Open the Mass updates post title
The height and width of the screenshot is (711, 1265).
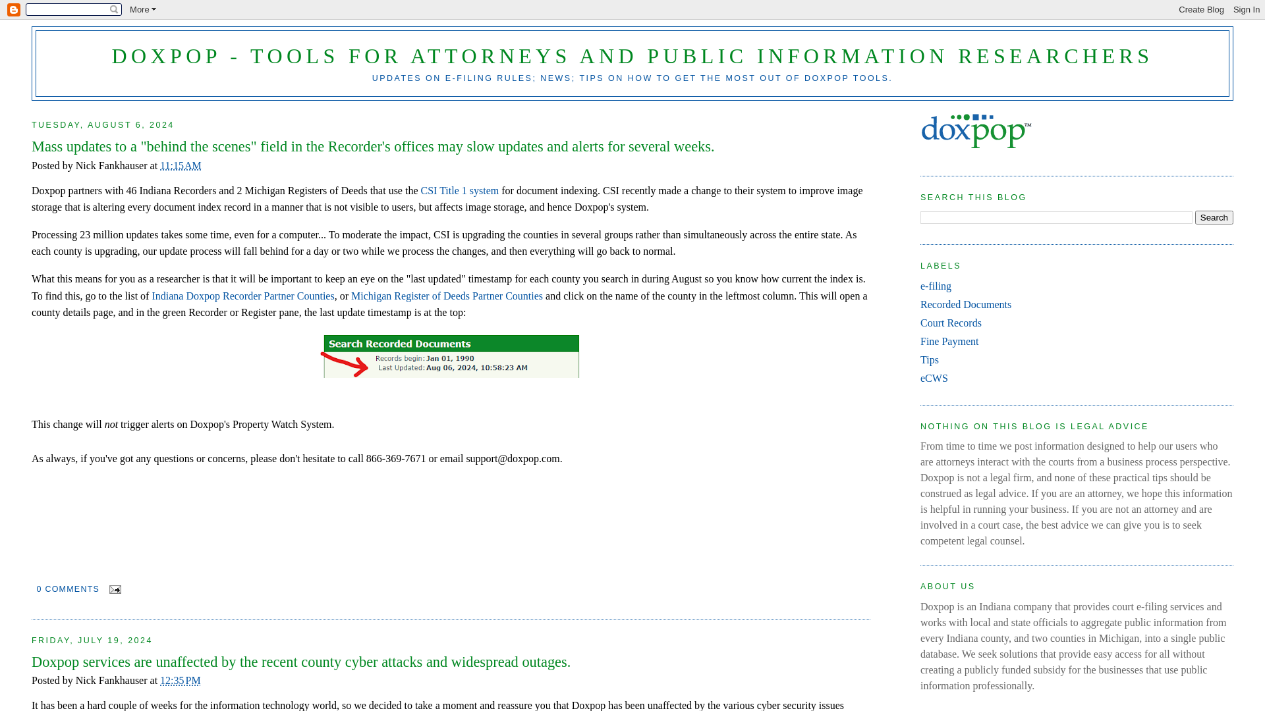pos(373,146)
